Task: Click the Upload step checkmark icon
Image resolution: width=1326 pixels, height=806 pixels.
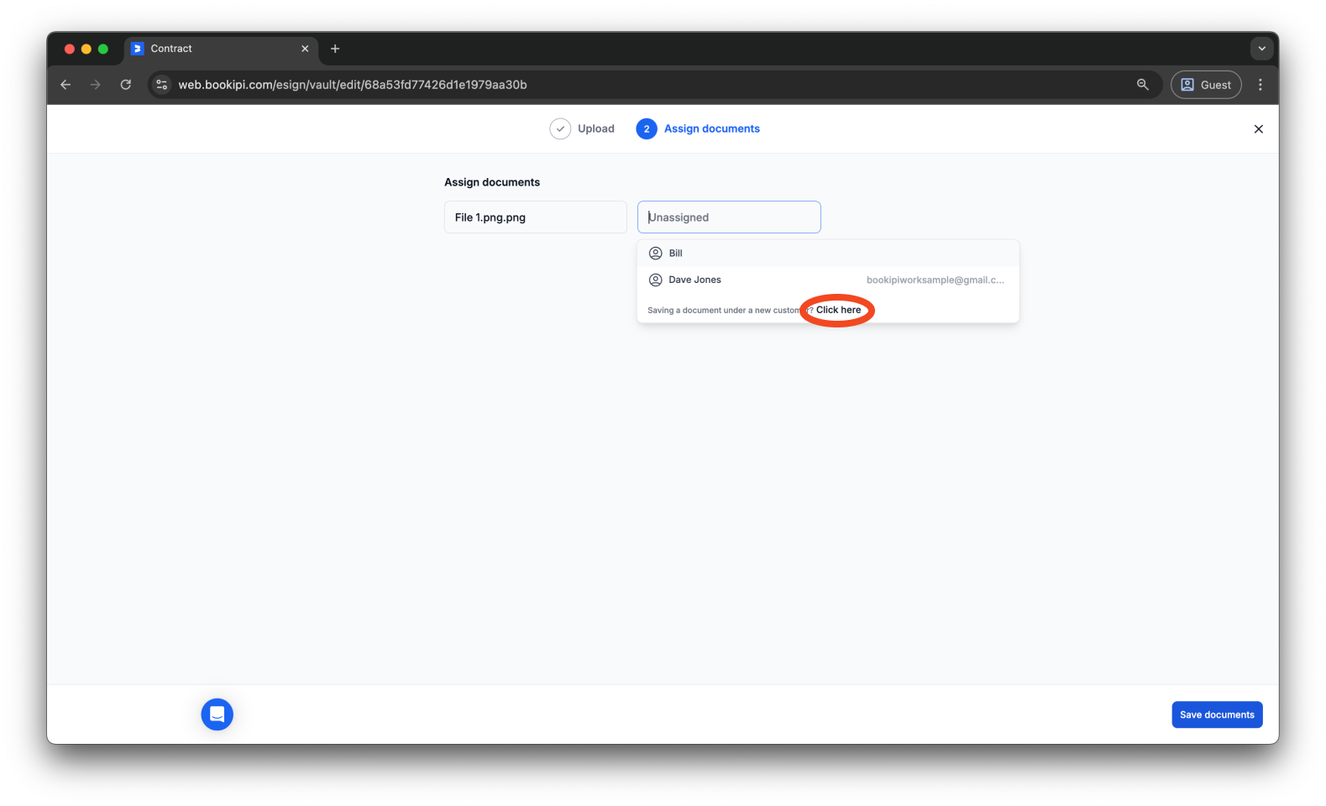Action: click(x=560, y=128)
